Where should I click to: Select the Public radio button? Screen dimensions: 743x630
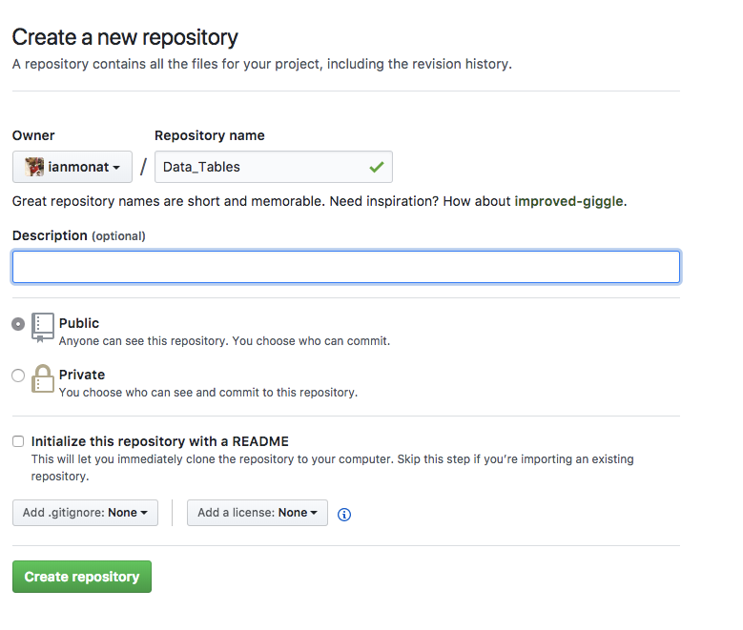18,324
